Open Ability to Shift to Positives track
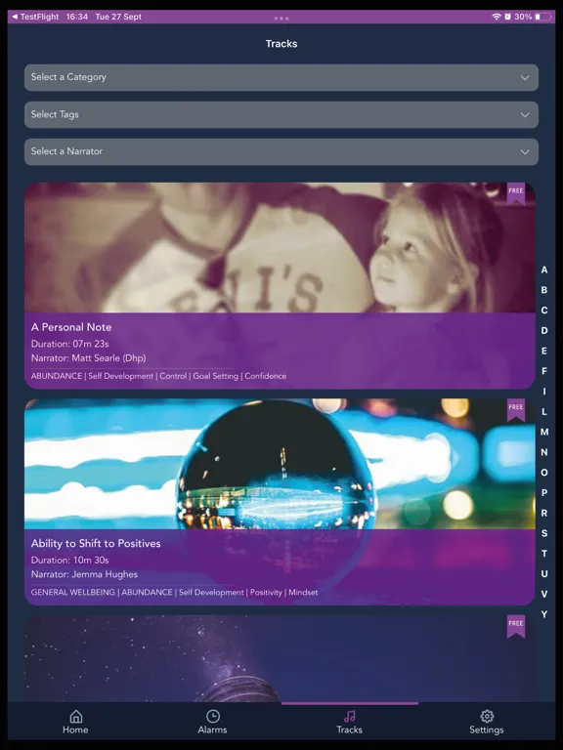Screen dimensions: 563x750 (96, 543)
